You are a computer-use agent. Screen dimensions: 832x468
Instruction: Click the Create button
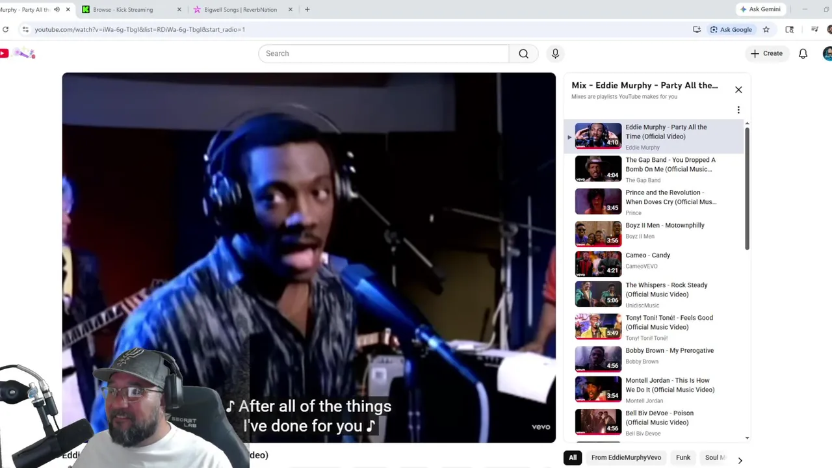[767, 53]
